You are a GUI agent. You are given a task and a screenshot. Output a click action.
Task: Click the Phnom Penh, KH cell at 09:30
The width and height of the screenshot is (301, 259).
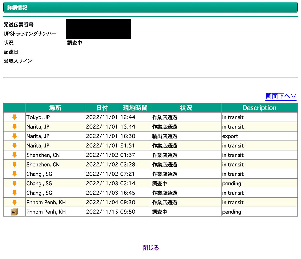55,202
